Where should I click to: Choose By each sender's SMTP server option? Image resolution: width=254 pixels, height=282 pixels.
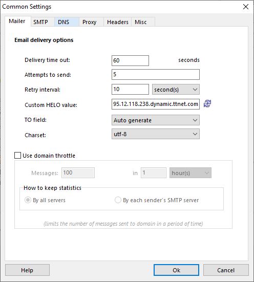pos(118,200)
